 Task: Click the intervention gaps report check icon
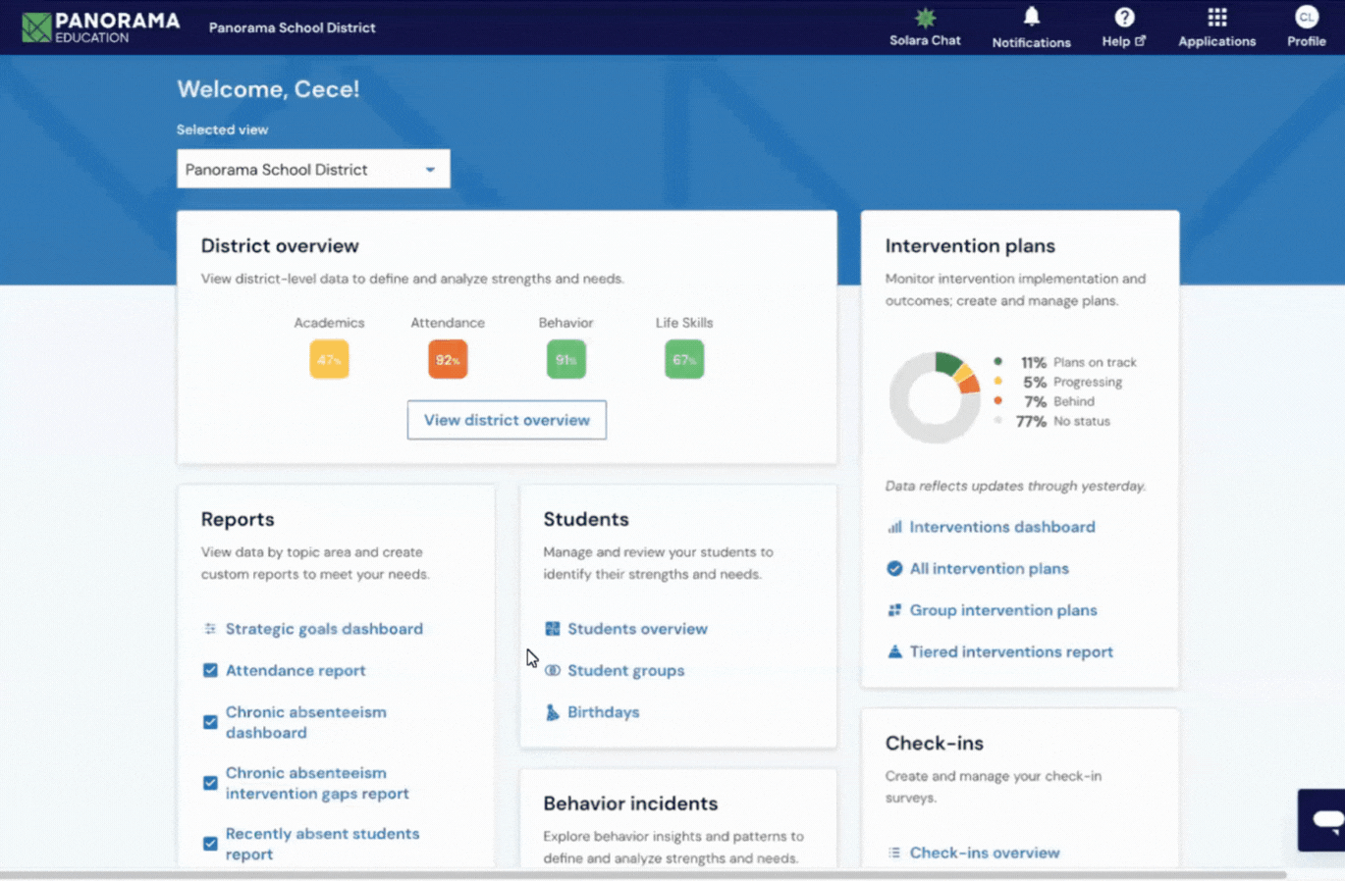coord(210,783)
